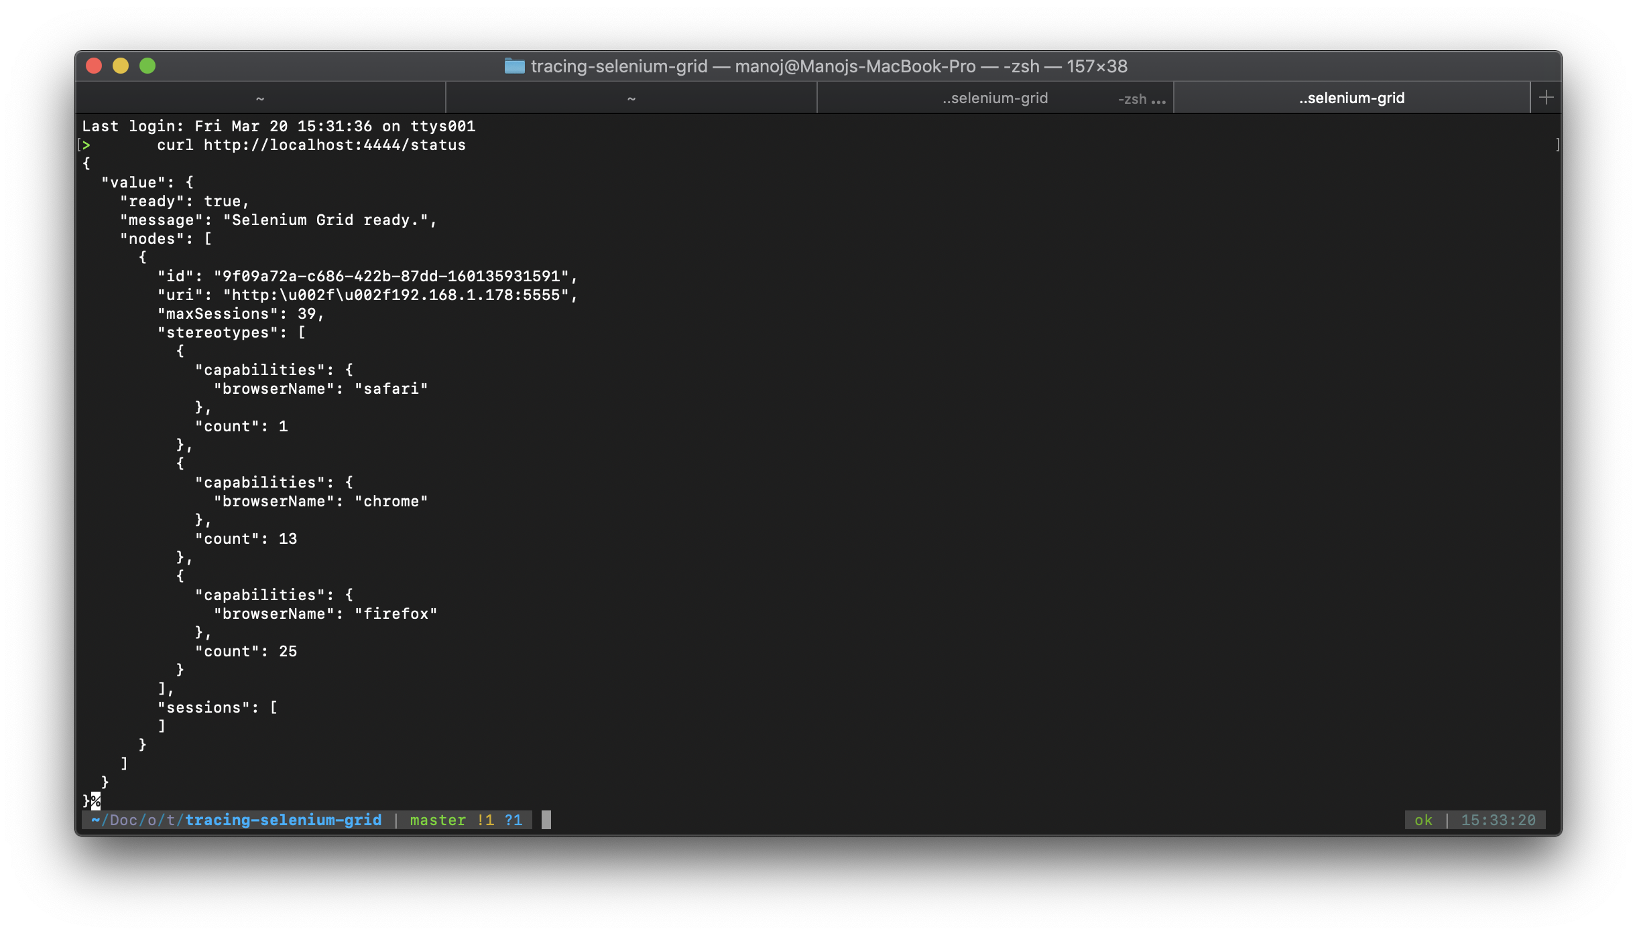Click the tracing-selenium-grid path in prompt
This screenshot has height=935, width=1637.
point(283,820)
